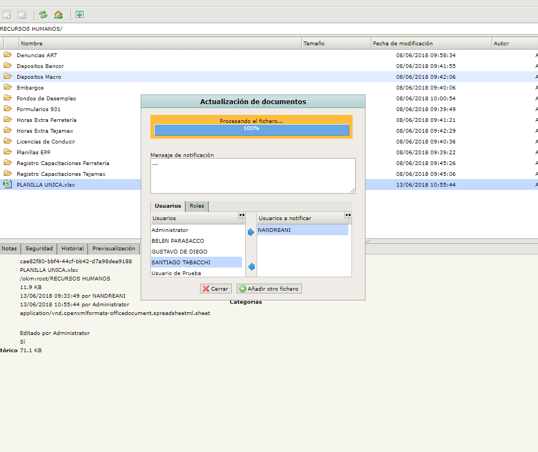Select BELEN PARASACCO in the users list
The width and height of the screenshot is (538, 452).
click(x=178, y=241)
